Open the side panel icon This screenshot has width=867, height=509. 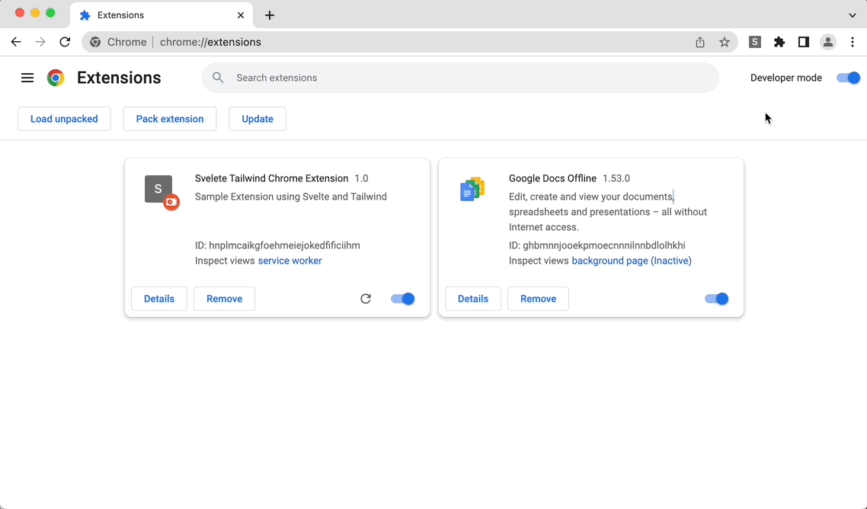click(x=803, y=42)
